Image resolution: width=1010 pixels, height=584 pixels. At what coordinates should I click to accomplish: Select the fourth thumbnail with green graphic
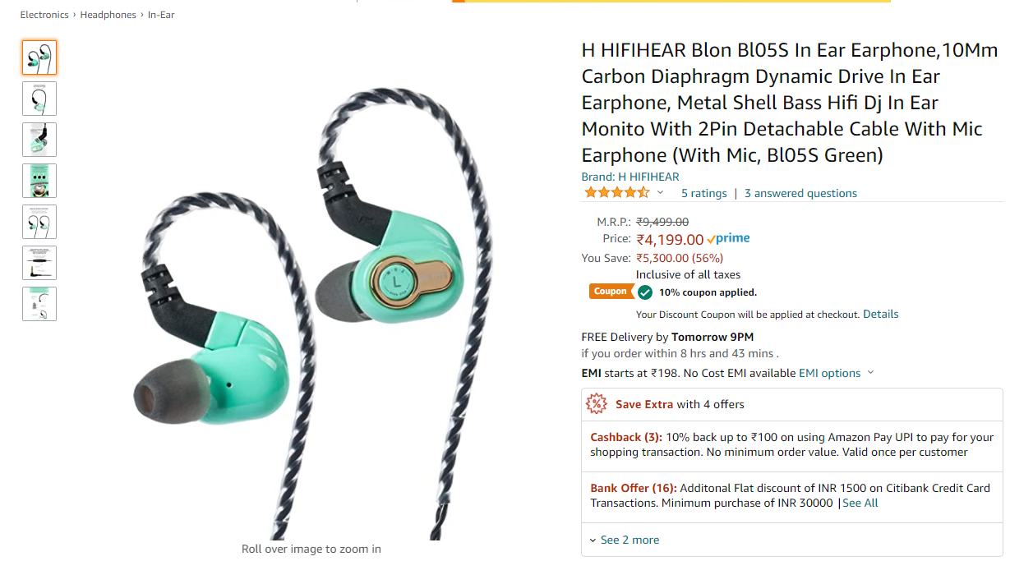pos(39,181)
